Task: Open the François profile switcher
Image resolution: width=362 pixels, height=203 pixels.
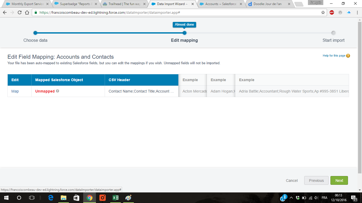Action: pos(315,2)
